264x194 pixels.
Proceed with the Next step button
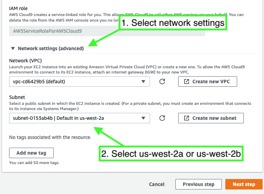click(x=244, y=184)
